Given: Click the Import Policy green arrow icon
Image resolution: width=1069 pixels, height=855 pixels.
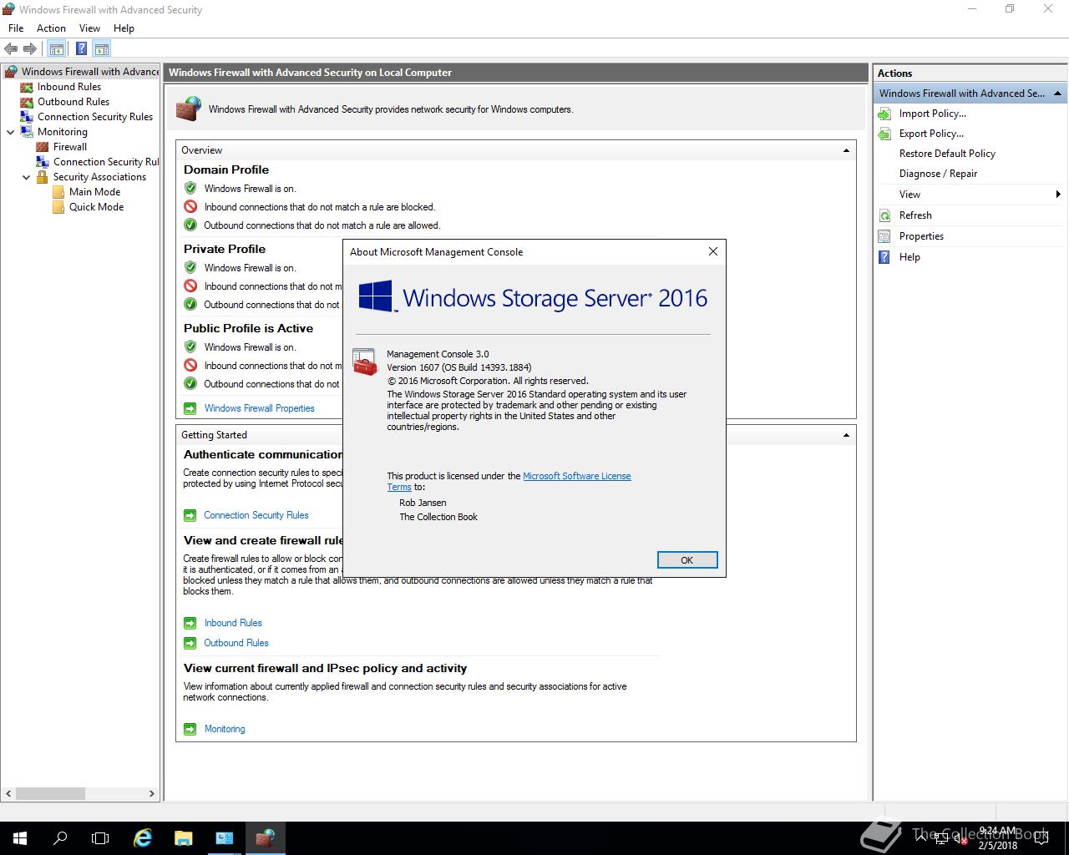Looking at the screenshot, I should tap(884, 114).
